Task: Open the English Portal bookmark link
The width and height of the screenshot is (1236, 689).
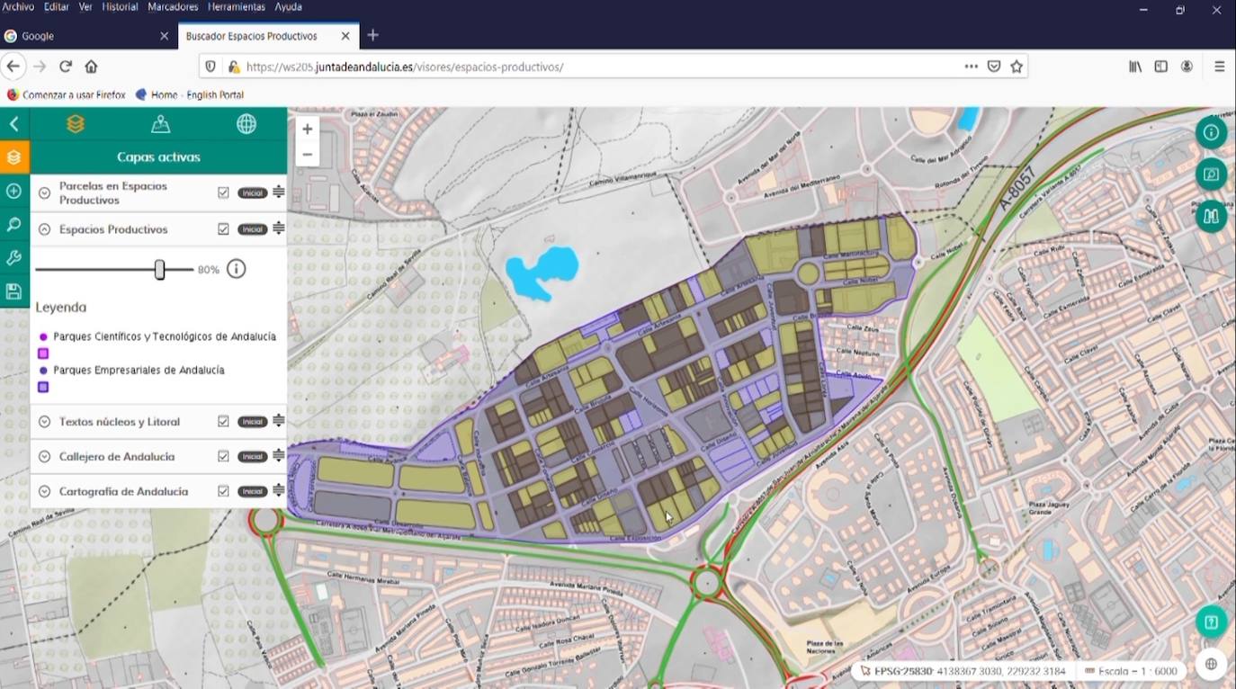Action: pos(215,94)
